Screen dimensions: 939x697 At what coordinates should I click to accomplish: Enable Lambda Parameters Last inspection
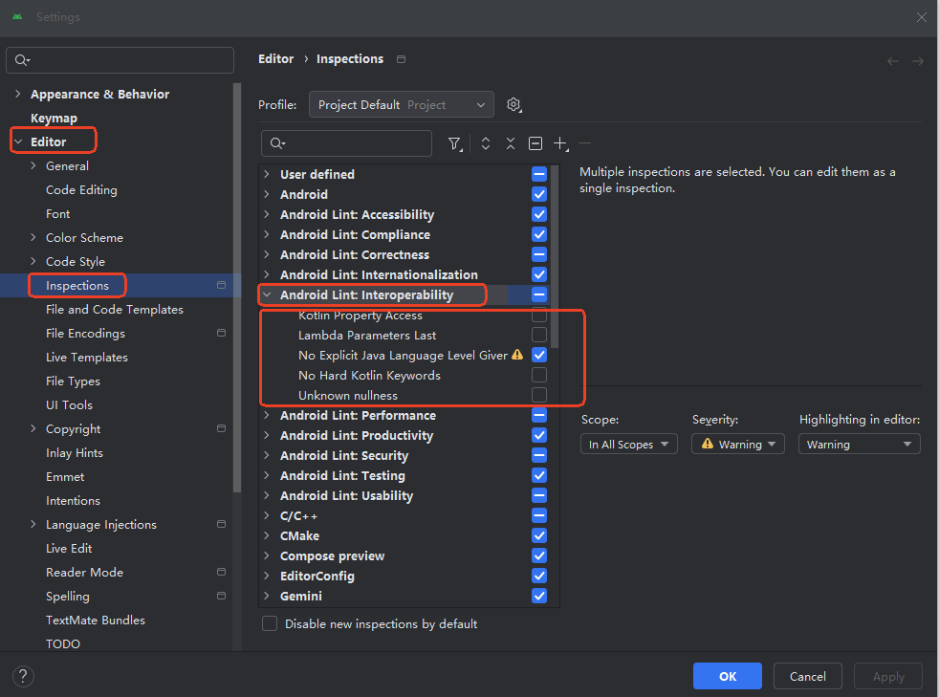pos(539,335)
